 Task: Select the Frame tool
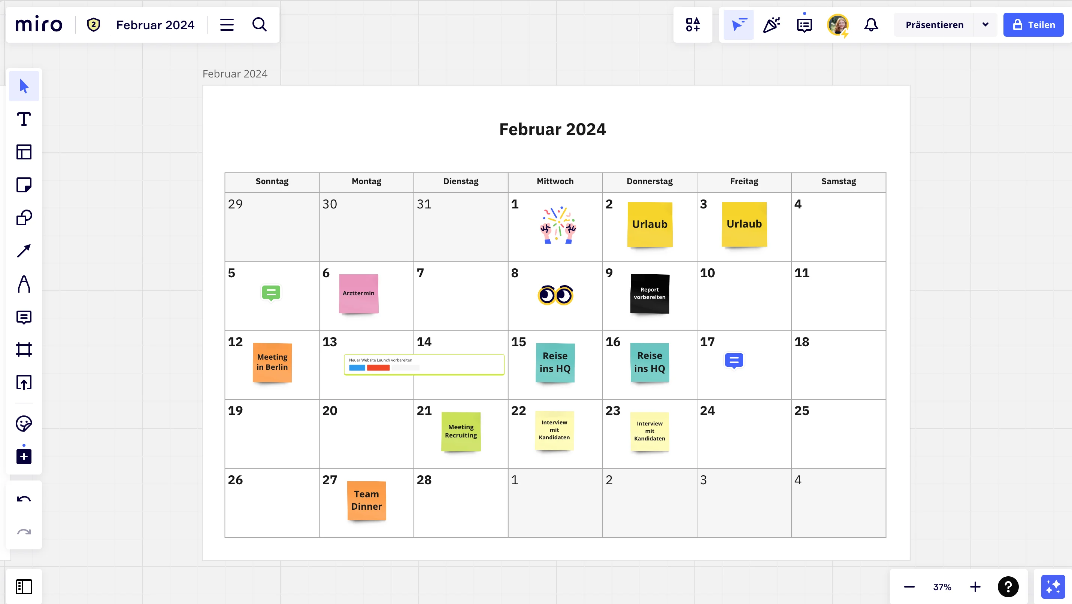coord(24,350)
